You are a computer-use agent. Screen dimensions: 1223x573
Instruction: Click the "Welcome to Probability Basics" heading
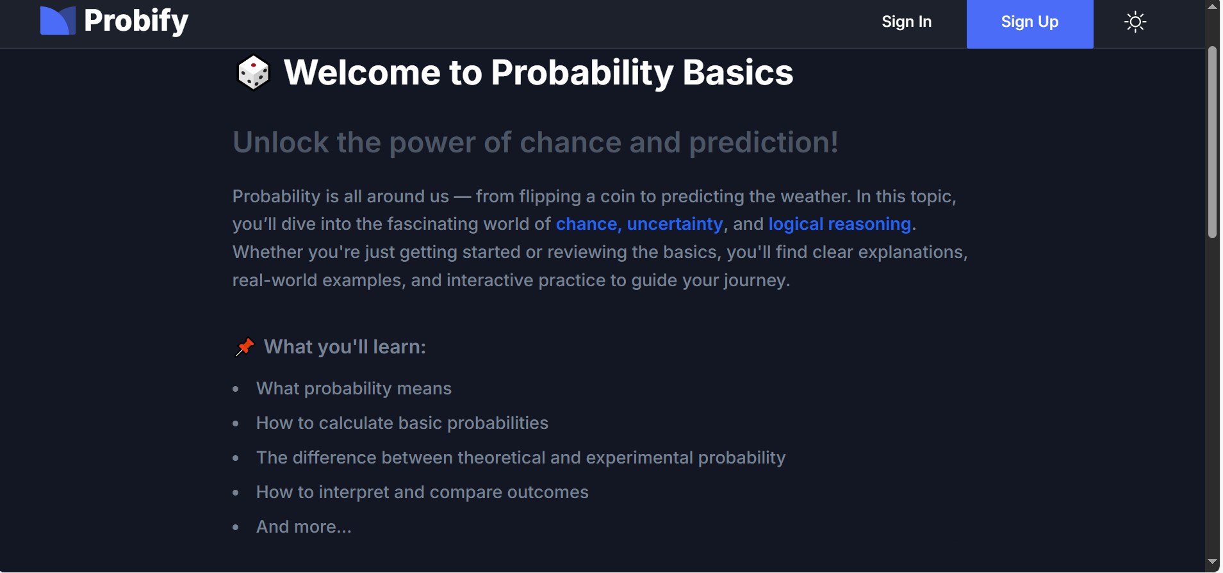coord(538,72)
